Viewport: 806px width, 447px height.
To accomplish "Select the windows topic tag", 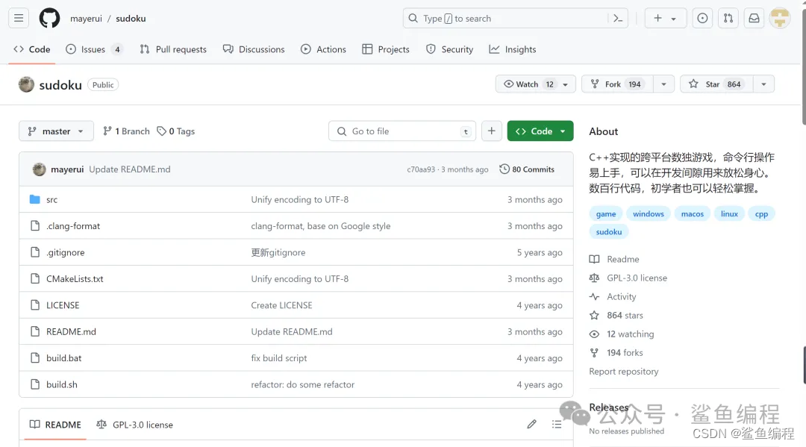I will coord(649,213).
